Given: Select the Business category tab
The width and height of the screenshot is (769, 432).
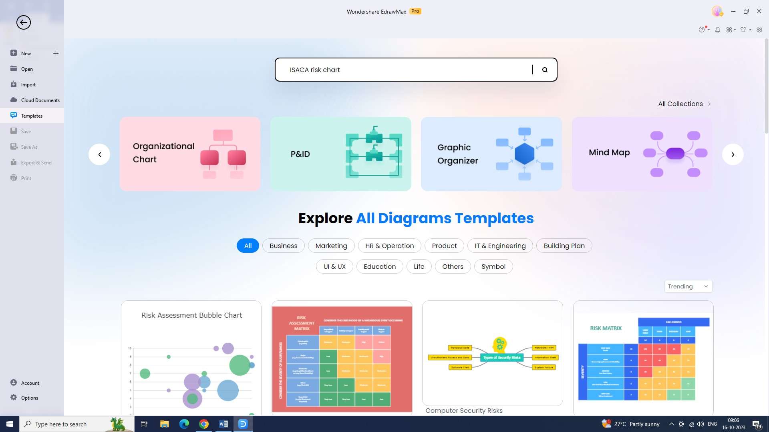Looking at the screenshot, I should 283,245.
